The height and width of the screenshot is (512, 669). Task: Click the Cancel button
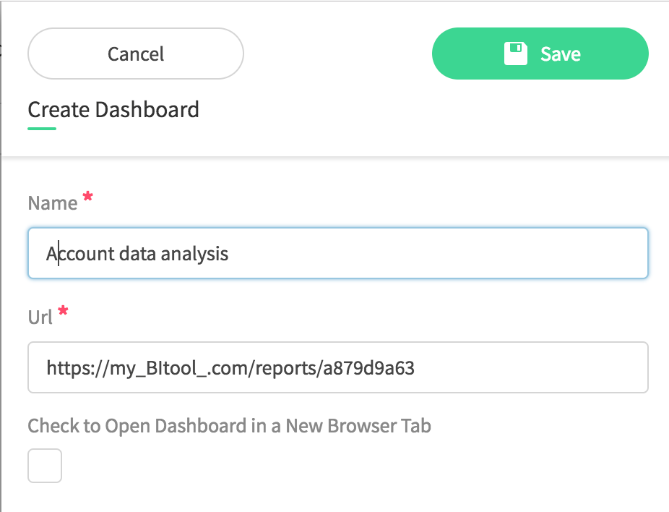(x=136, y=54)
